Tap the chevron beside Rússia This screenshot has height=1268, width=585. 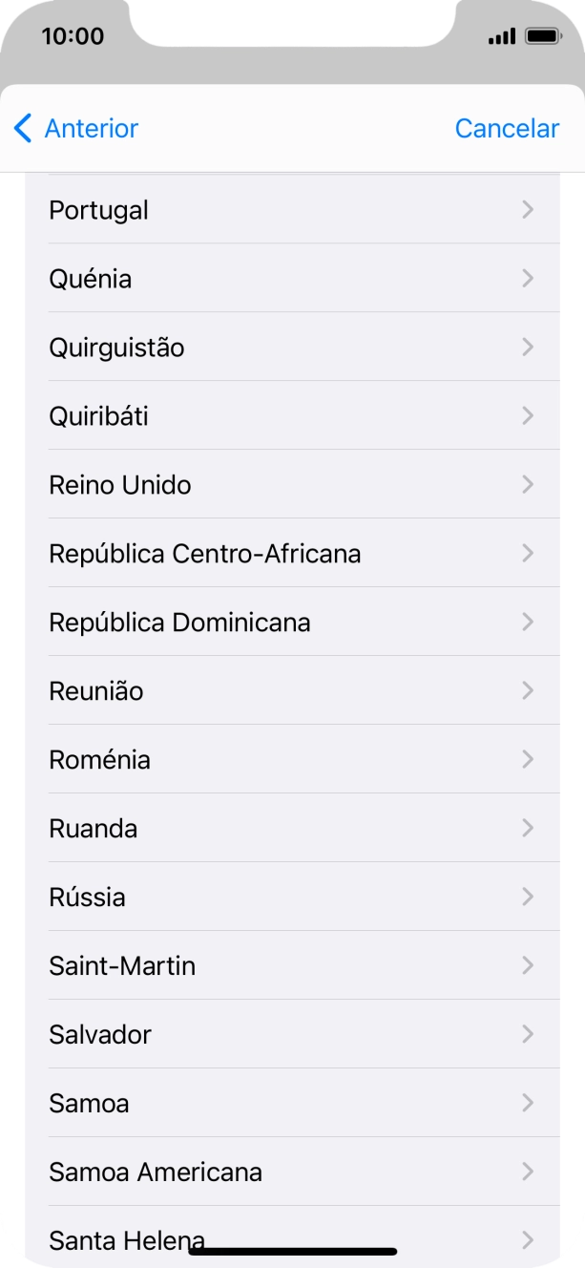(528, 898)
